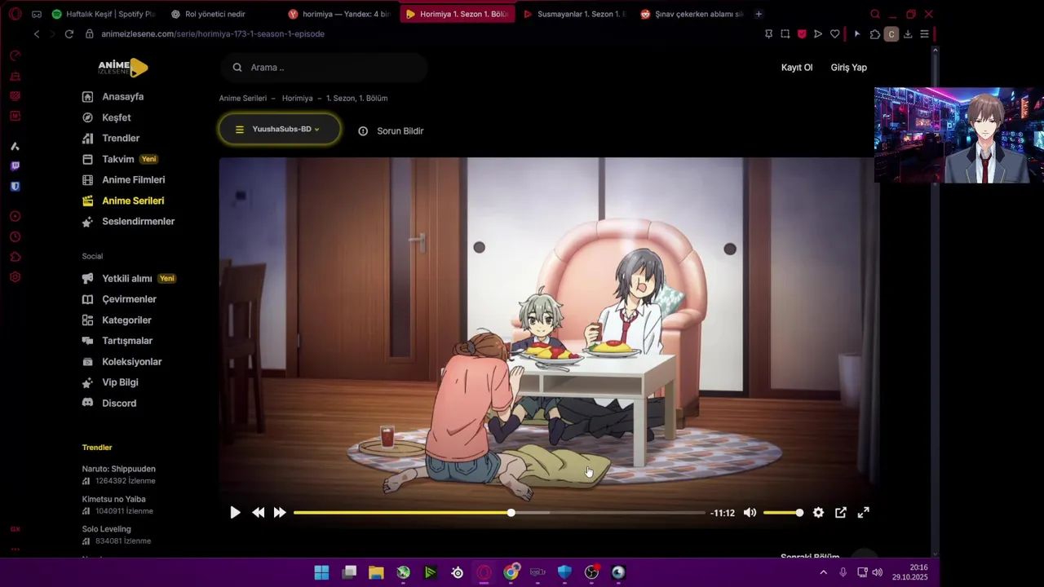The height and width of the screenshot is (587, 1044).
Task: Go back with the browser back arrow
Action: (x=37, y=33)
